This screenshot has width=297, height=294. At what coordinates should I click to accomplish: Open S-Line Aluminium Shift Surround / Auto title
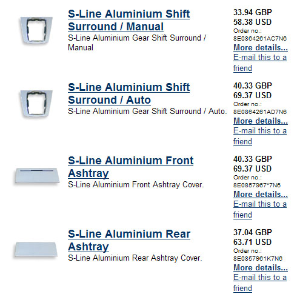tap(128, 93)
